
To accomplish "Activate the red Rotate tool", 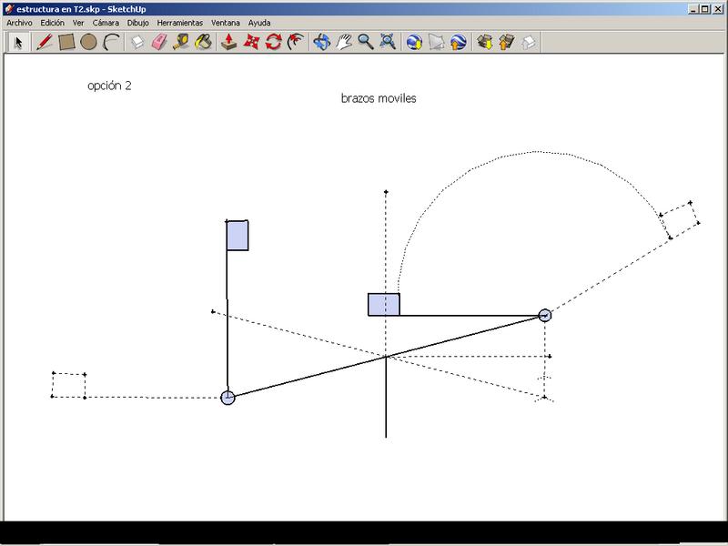I will [x=273, y=42].
